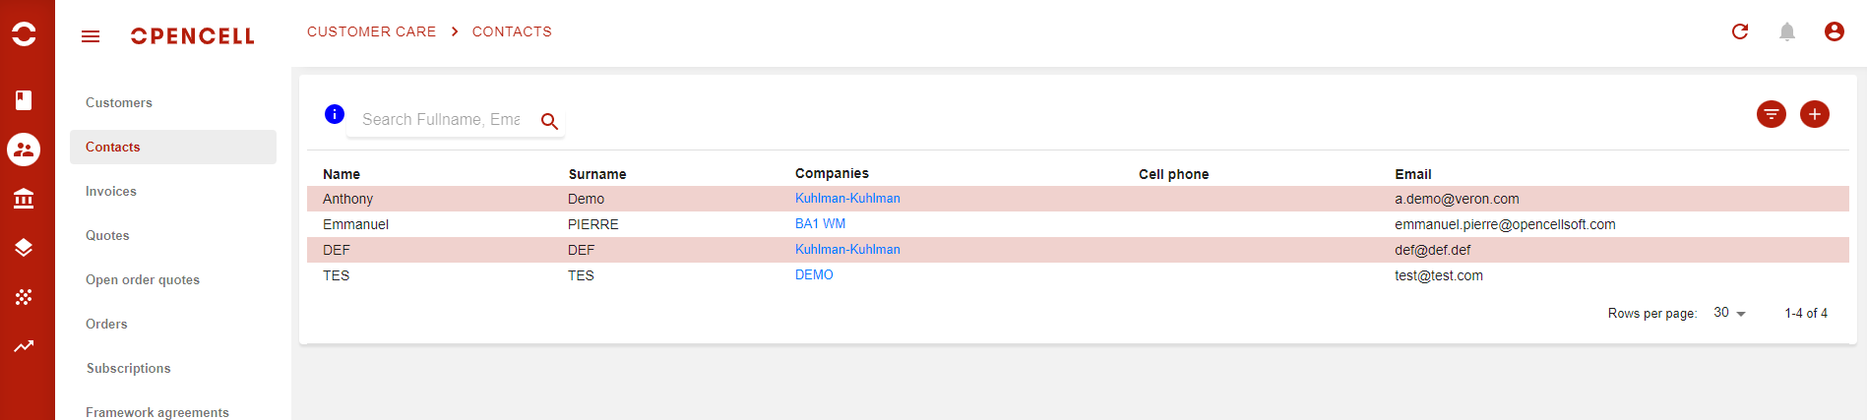Open the Subscriptions menu item

point(128,368)
